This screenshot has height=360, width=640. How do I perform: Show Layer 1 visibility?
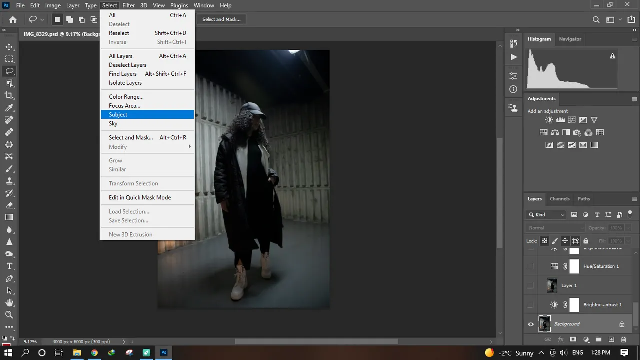point(530,285)
